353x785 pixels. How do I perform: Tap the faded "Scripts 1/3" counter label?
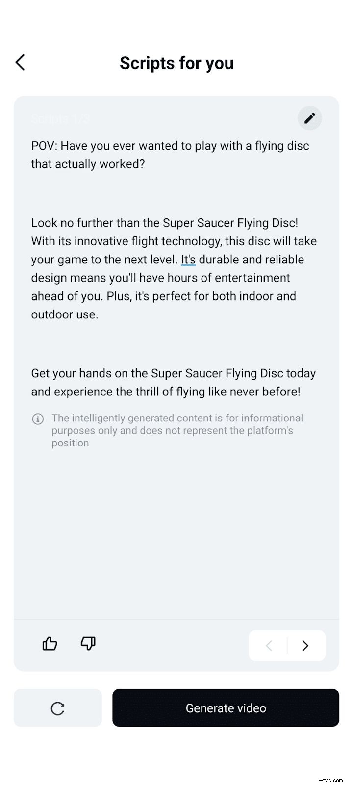[x=60, y=119]
